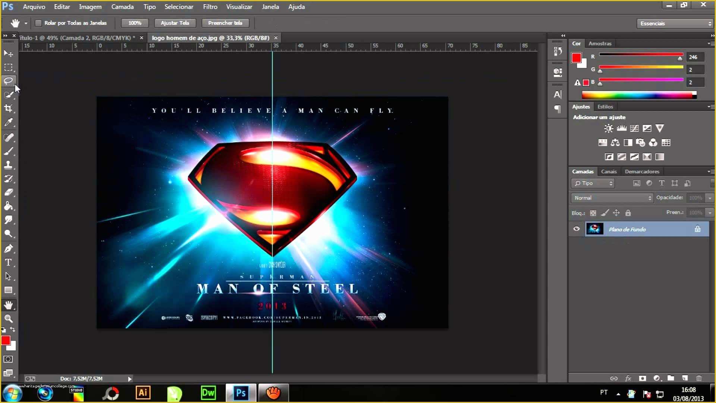
Task: Select the Hand tool in toolbox
Action: point(8,305)
